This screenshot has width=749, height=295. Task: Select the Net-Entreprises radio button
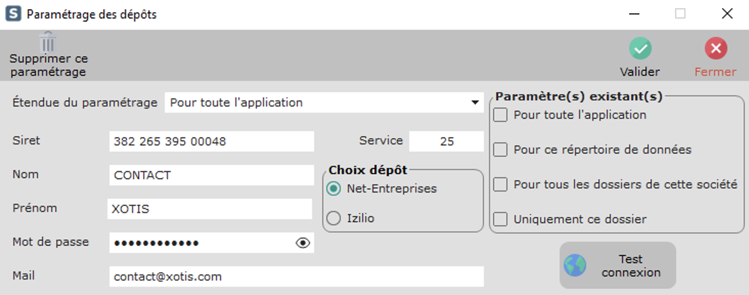pyautogui.click(x=334, y=189)
